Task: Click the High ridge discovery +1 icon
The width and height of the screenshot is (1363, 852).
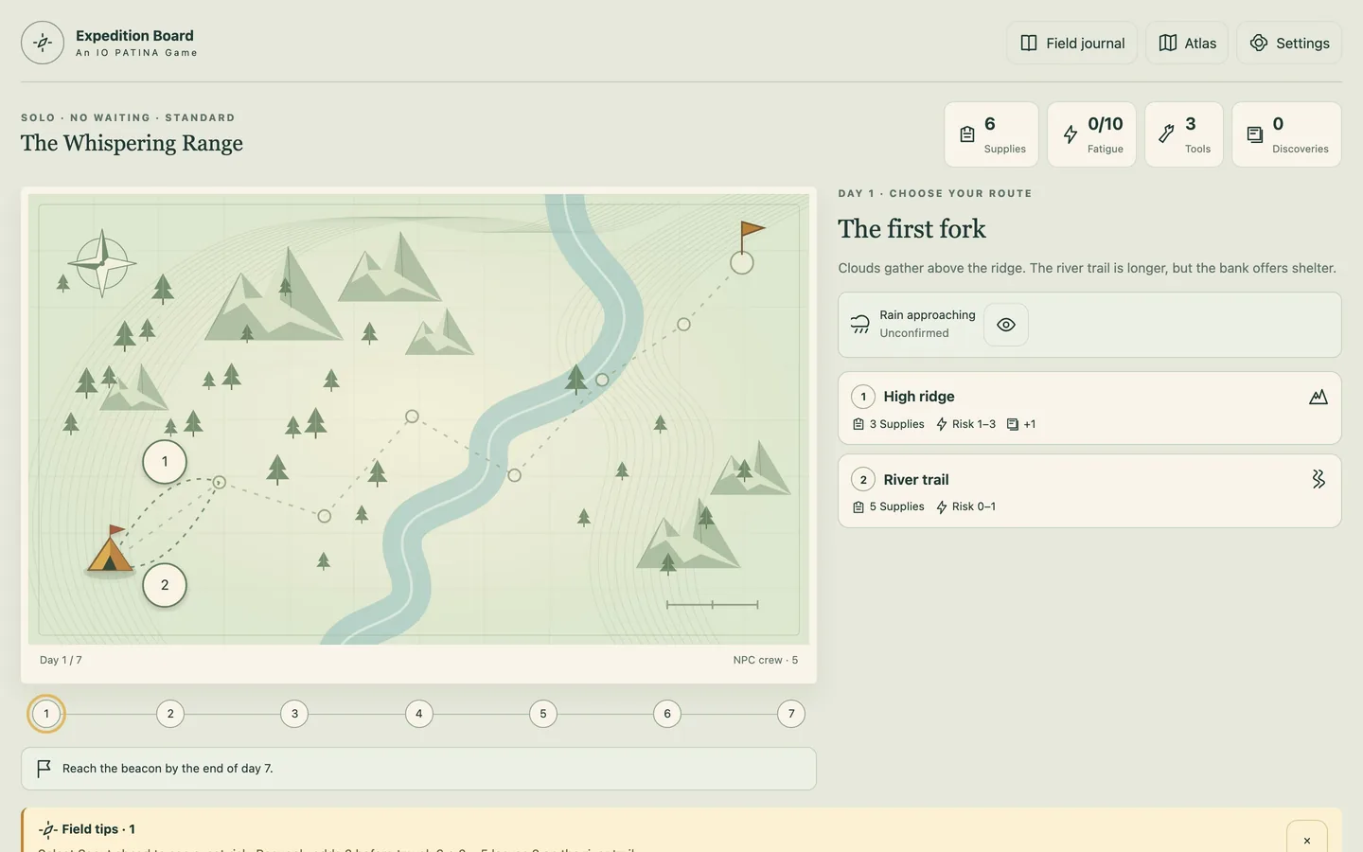Action: tap(1013, 424)
